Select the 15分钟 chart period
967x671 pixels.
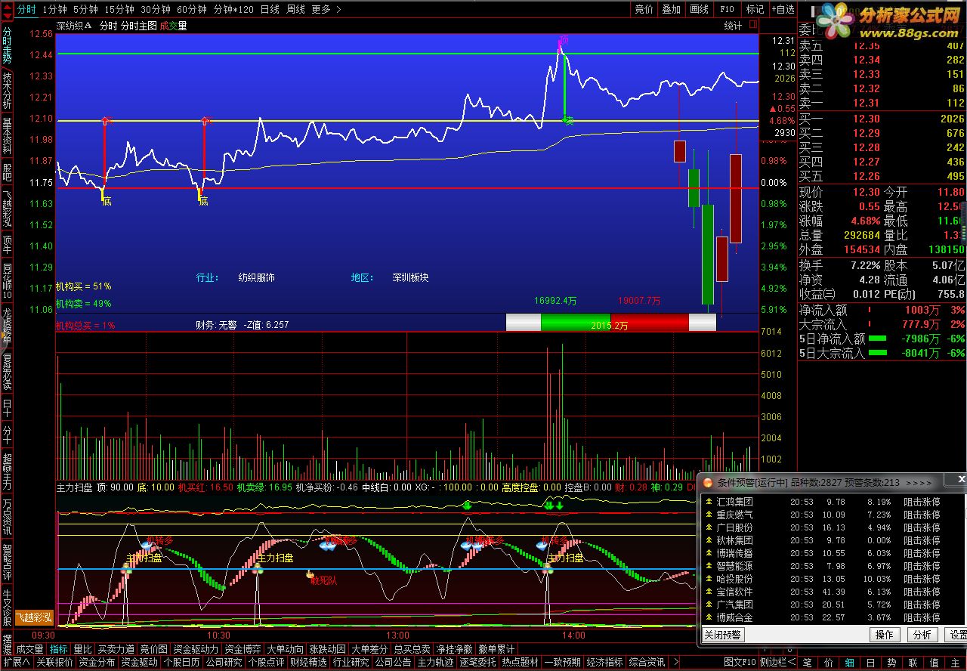pos(119,9)
